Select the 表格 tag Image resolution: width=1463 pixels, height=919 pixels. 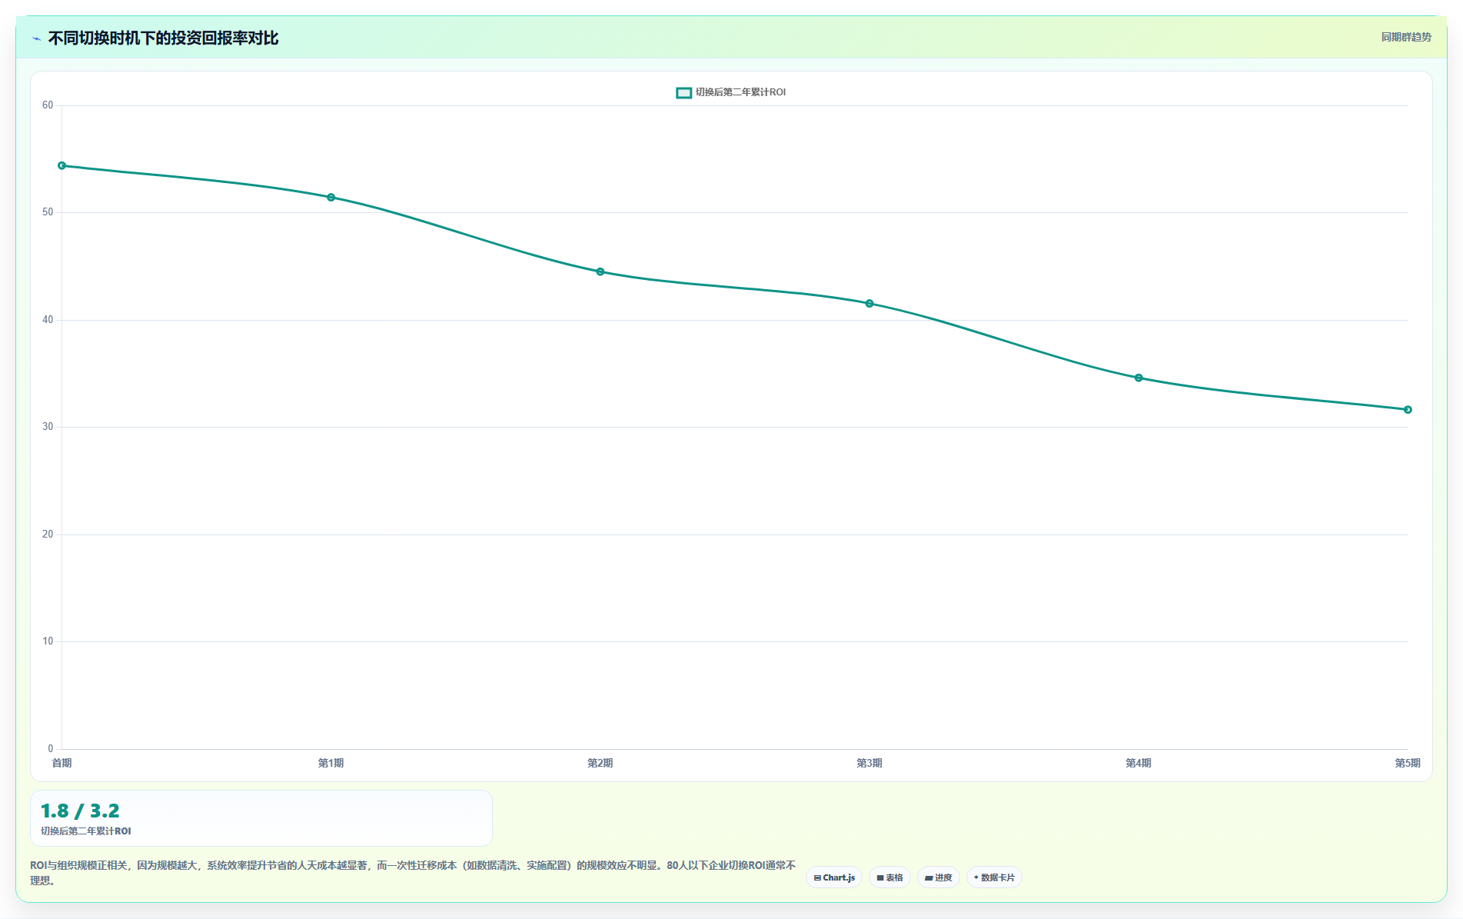click(889, 877)
